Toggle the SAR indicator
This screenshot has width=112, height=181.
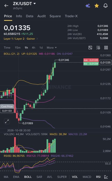[39, 177]
